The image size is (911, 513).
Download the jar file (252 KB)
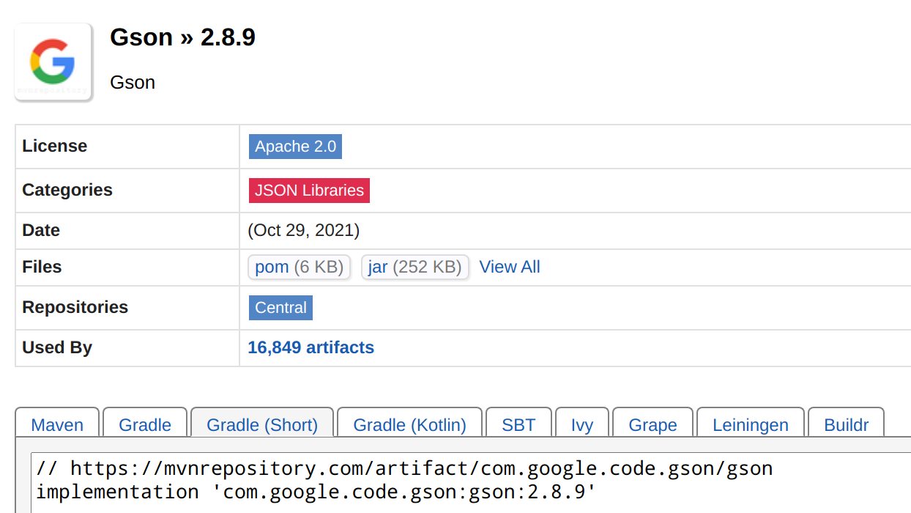414,267
